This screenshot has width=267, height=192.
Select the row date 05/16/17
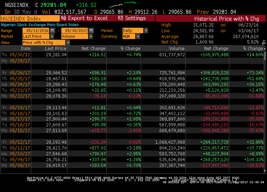[20, 125]
